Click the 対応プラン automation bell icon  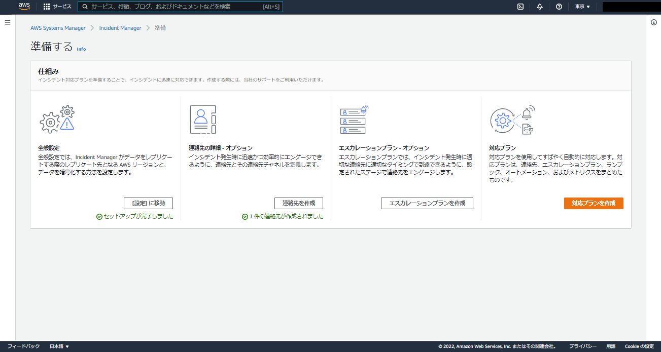512,120
